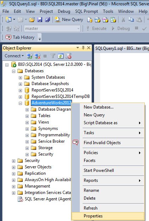Click the Filter funnel icon

[53, 56]
